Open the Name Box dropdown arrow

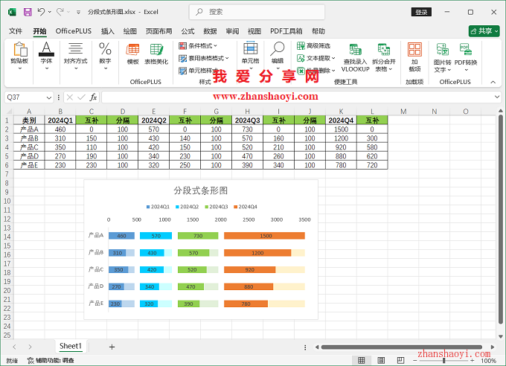tap(49, 97)
